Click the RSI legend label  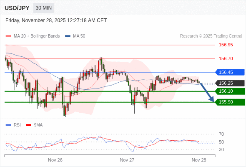tap(17, 125)
